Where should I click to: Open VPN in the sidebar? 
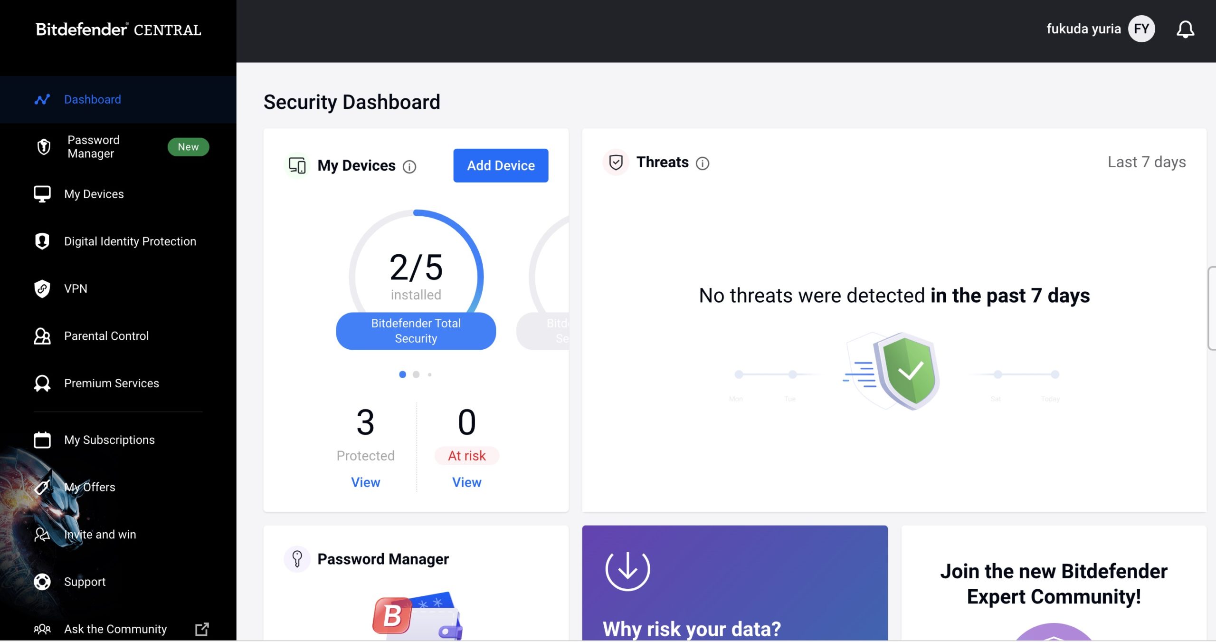pyautogui.click(x=118, y=288)
